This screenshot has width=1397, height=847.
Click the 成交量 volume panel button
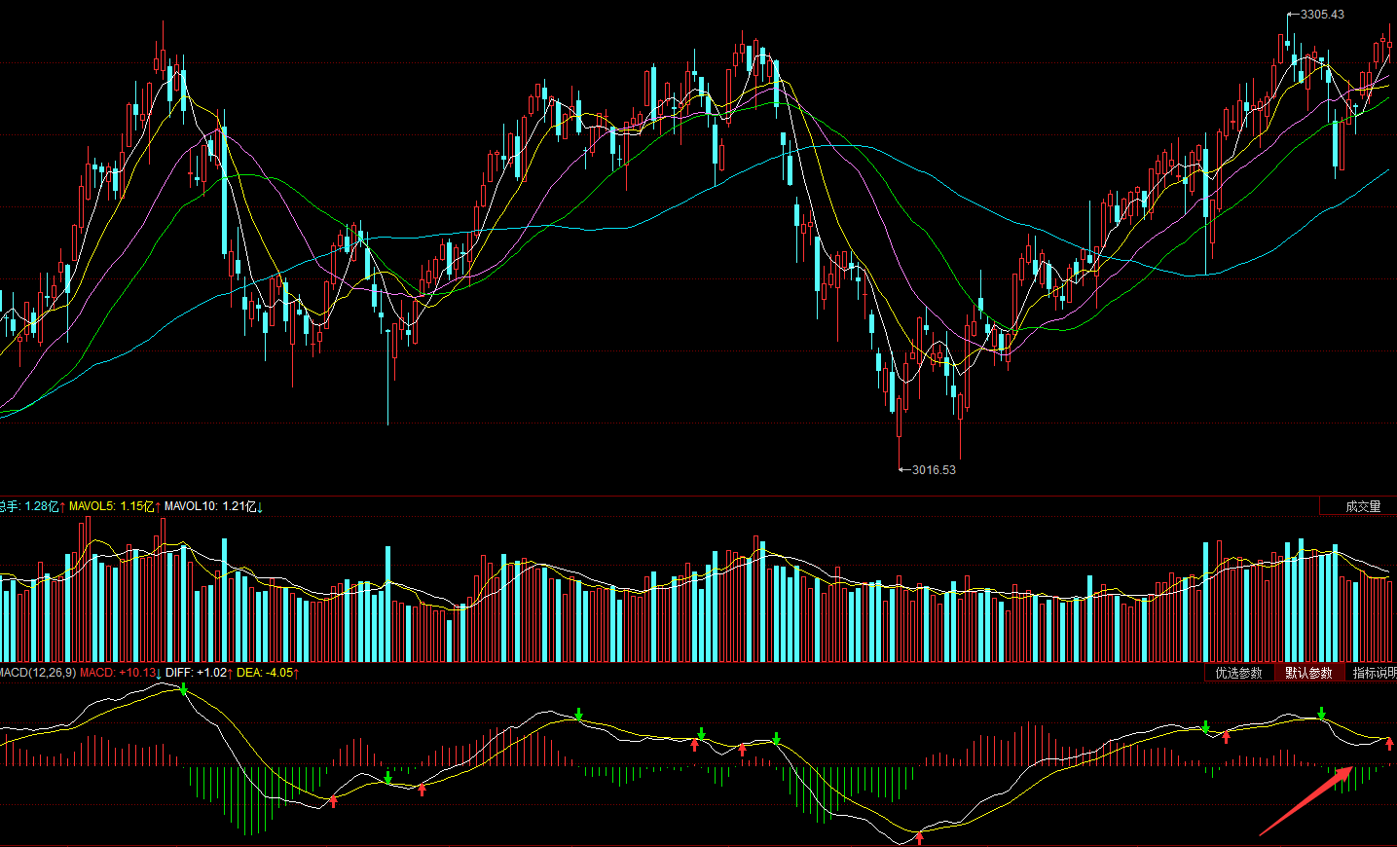pyautogui.click(x=1362, y=506)
